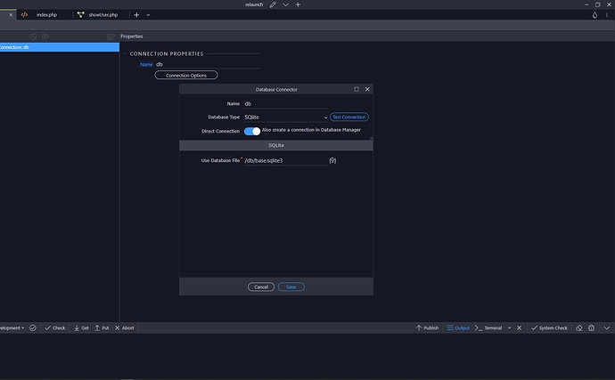Click the Connection Options button
Screen dimensions: 615x380
(x=186, y=75)
